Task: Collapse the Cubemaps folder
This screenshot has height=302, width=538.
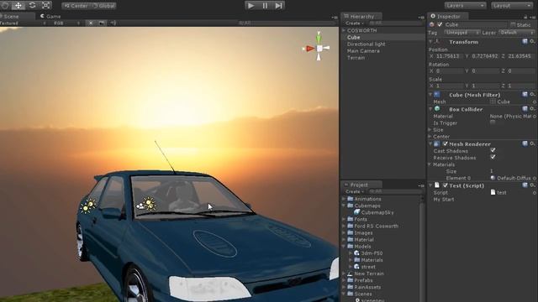Action: tap(344, 206)
